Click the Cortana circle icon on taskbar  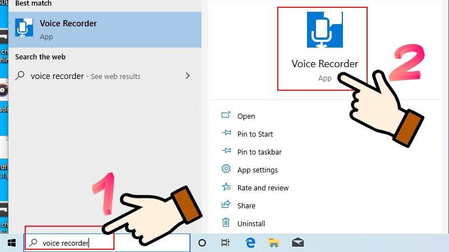coord(203,242)
